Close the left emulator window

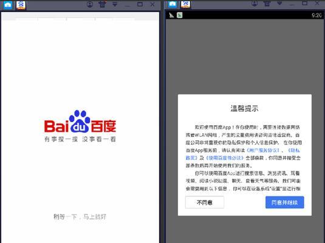(152, 4)
